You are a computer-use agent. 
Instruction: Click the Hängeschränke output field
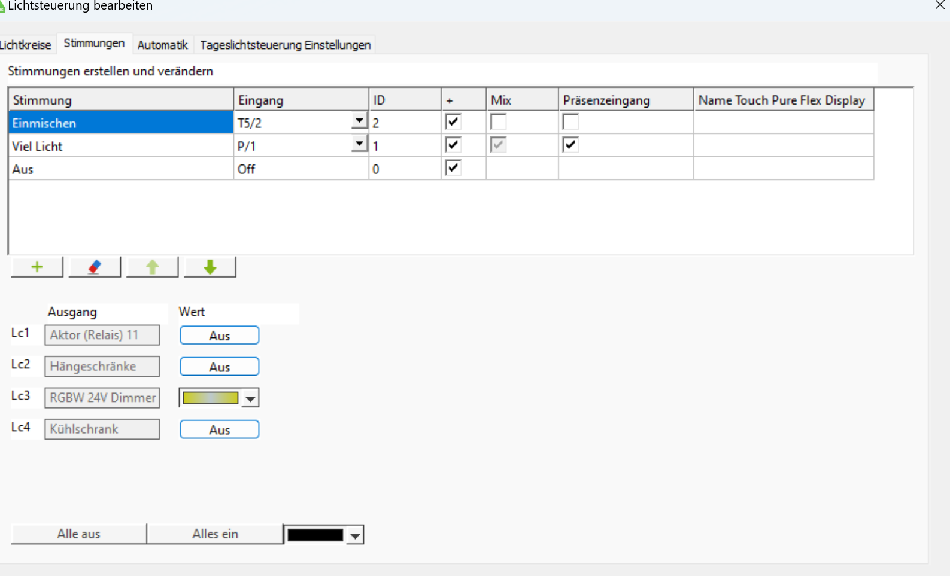[x=102, y=366]
